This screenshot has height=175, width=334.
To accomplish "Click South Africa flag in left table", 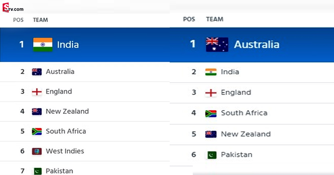I will [x=37, y=131].
